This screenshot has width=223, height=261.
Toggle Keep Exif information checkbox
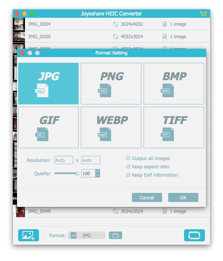click(128, 175)
